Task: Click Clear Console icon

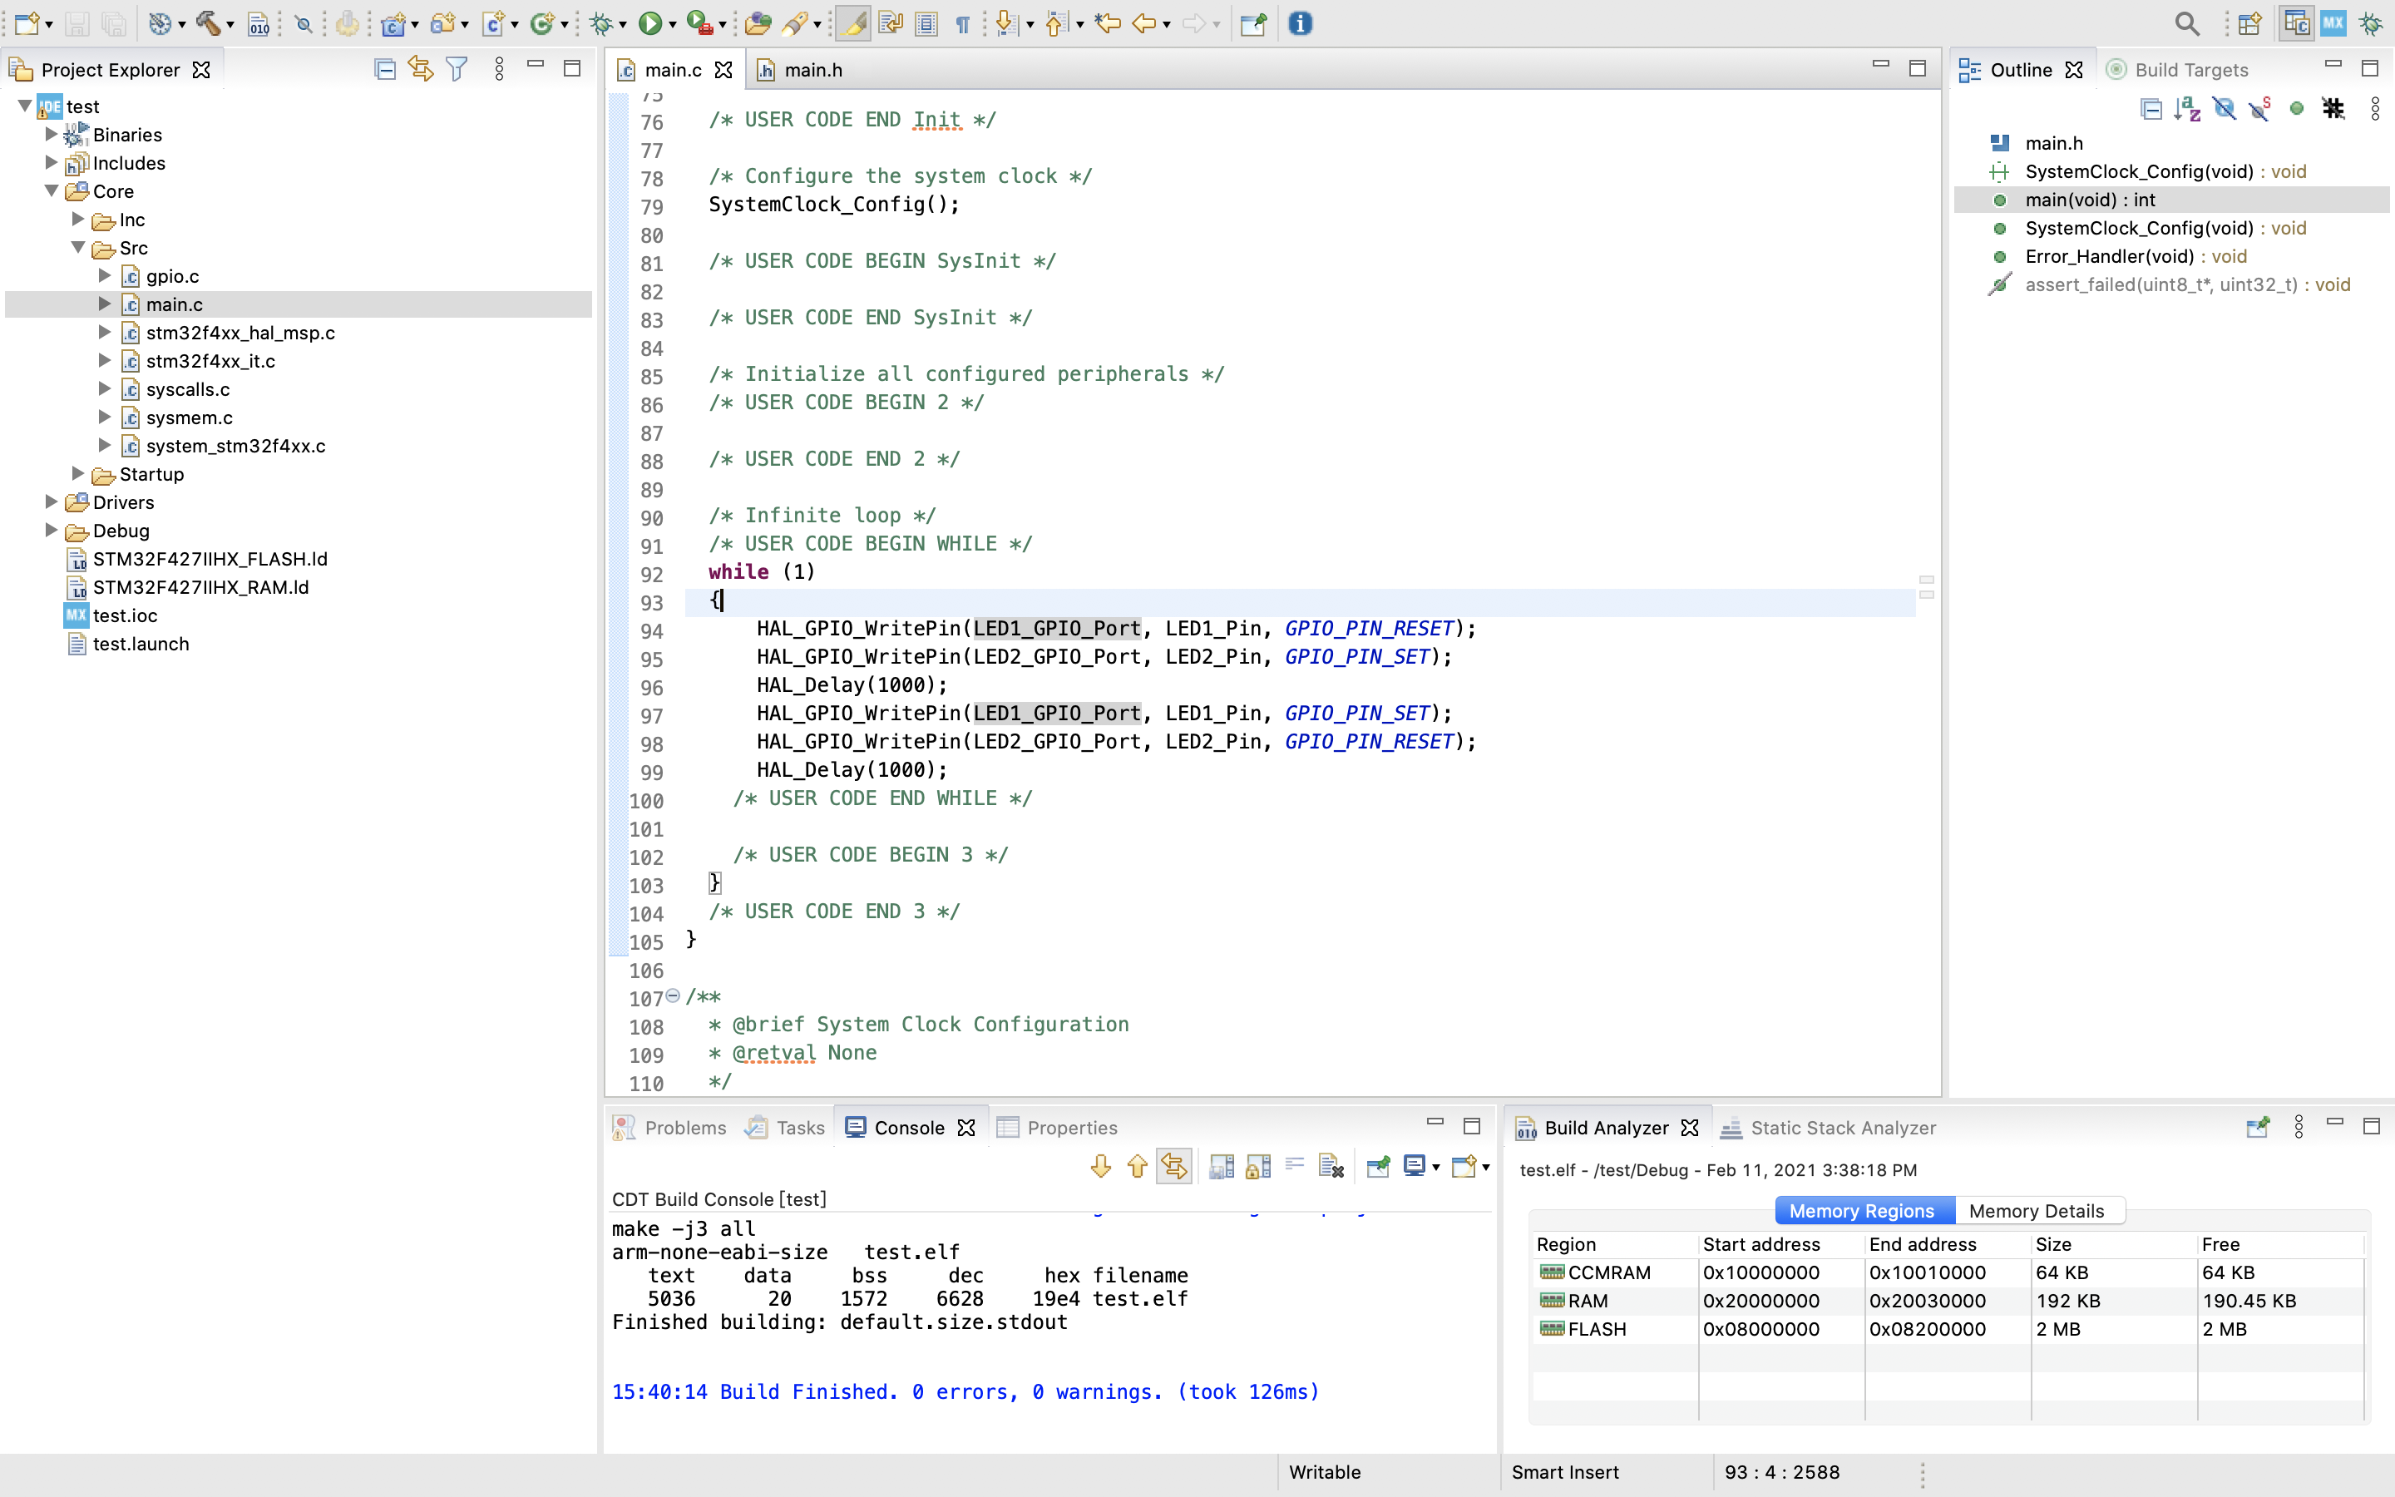Action: (1331, 1166)
